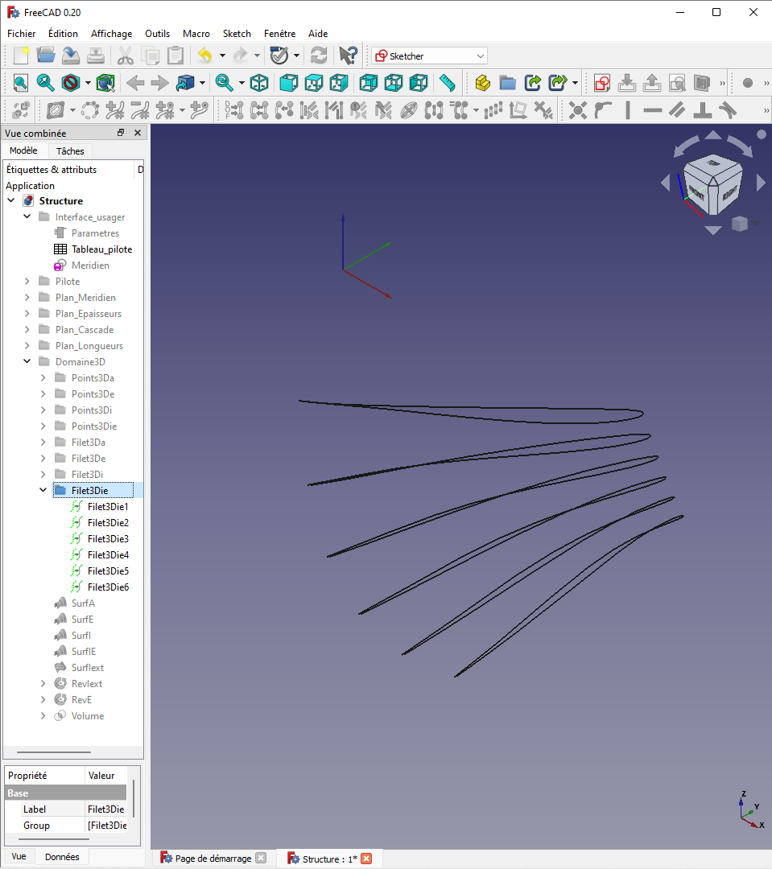Open the Affichage menu
Screen dimensions: 772x869
click(111, 34)
